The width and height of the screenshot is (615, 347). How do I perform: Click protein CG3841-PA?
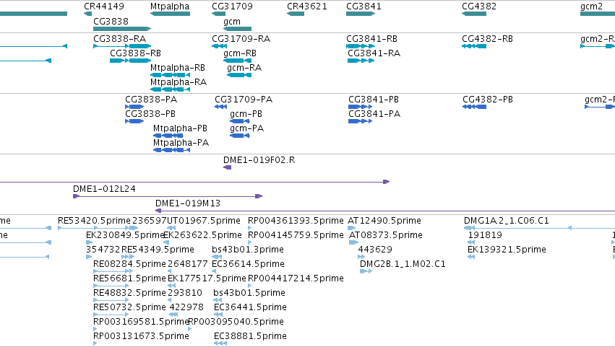point(374,114)
